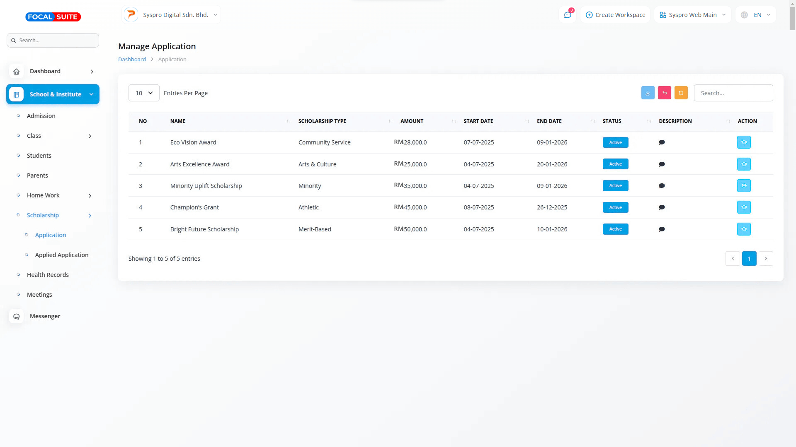Click the orange refresh icon button
This screenshot has height=447, width=796.
[681, 93]
